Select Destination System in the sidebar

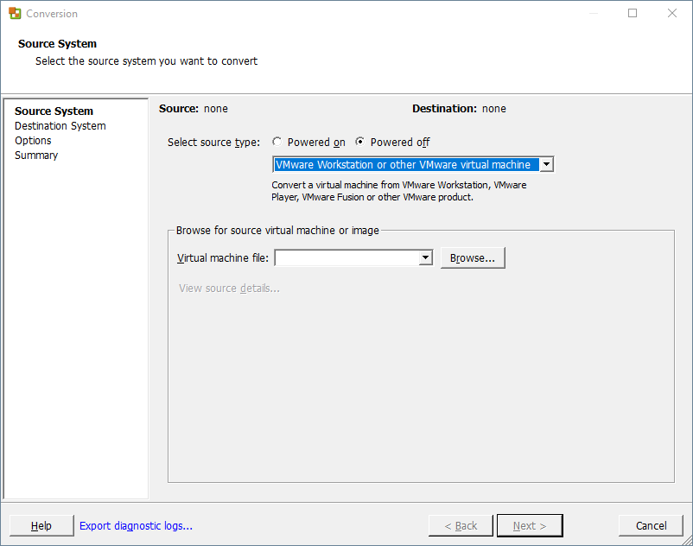click(x=60, y=126)
